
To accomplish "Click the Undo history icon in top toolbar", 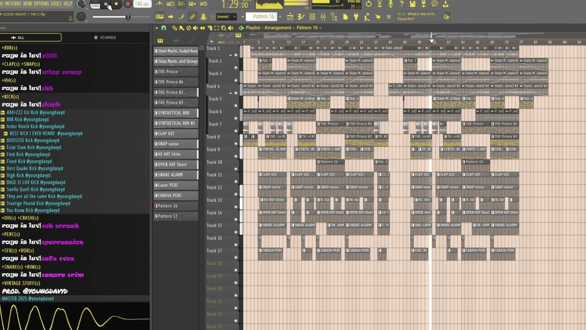I will 369,4.
